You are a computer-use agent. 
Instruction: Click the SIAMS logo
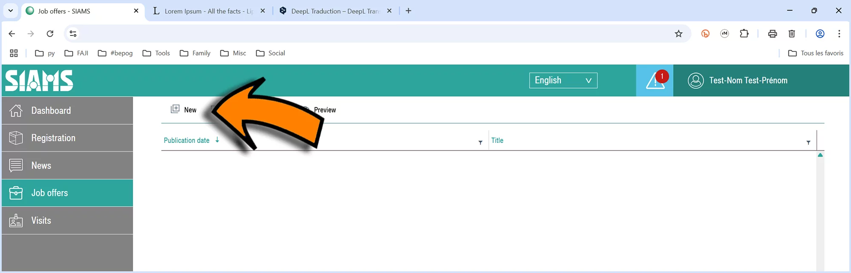pos(39,81)
